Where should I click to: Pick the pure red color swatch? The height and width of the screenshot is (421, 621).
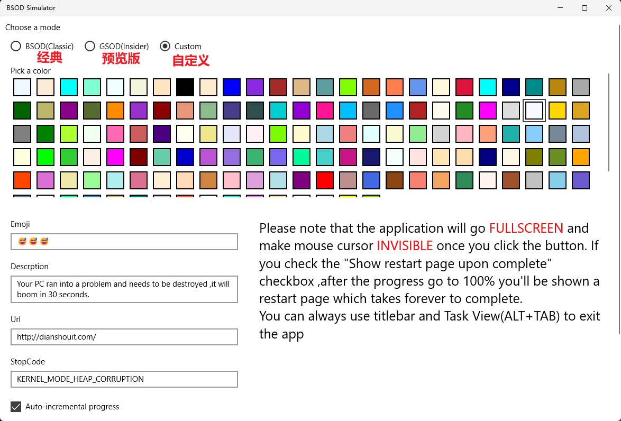pos(325,180)
